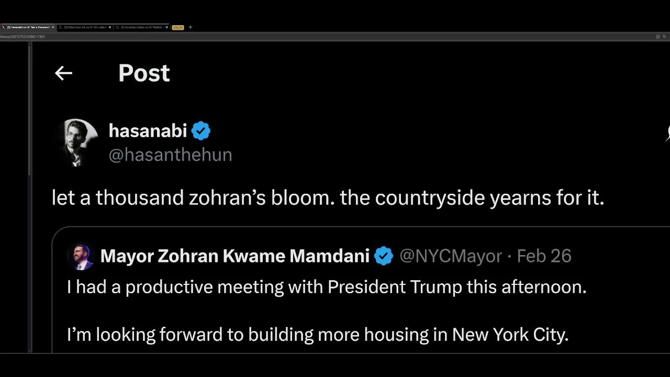Close the 'Mike from PA on X' tab
The height and width of the screenshot is (377, 670).
tap(110, 27)
